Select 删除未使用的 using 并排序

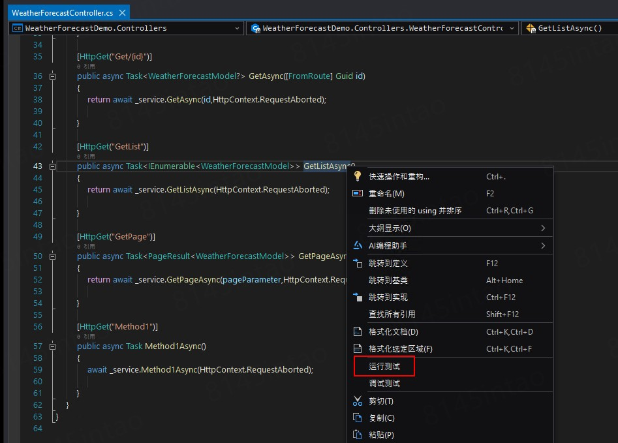(450, 211)
